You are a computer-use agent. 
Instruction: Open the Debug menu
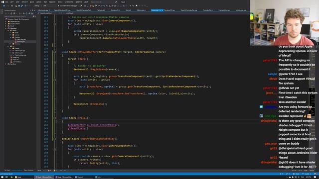[39, 2]
